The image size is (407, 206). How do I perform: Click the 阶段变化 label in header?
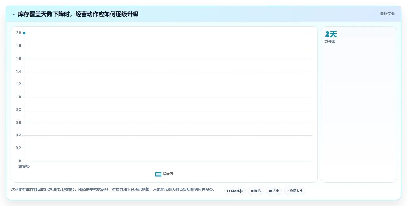coord(388,14)
